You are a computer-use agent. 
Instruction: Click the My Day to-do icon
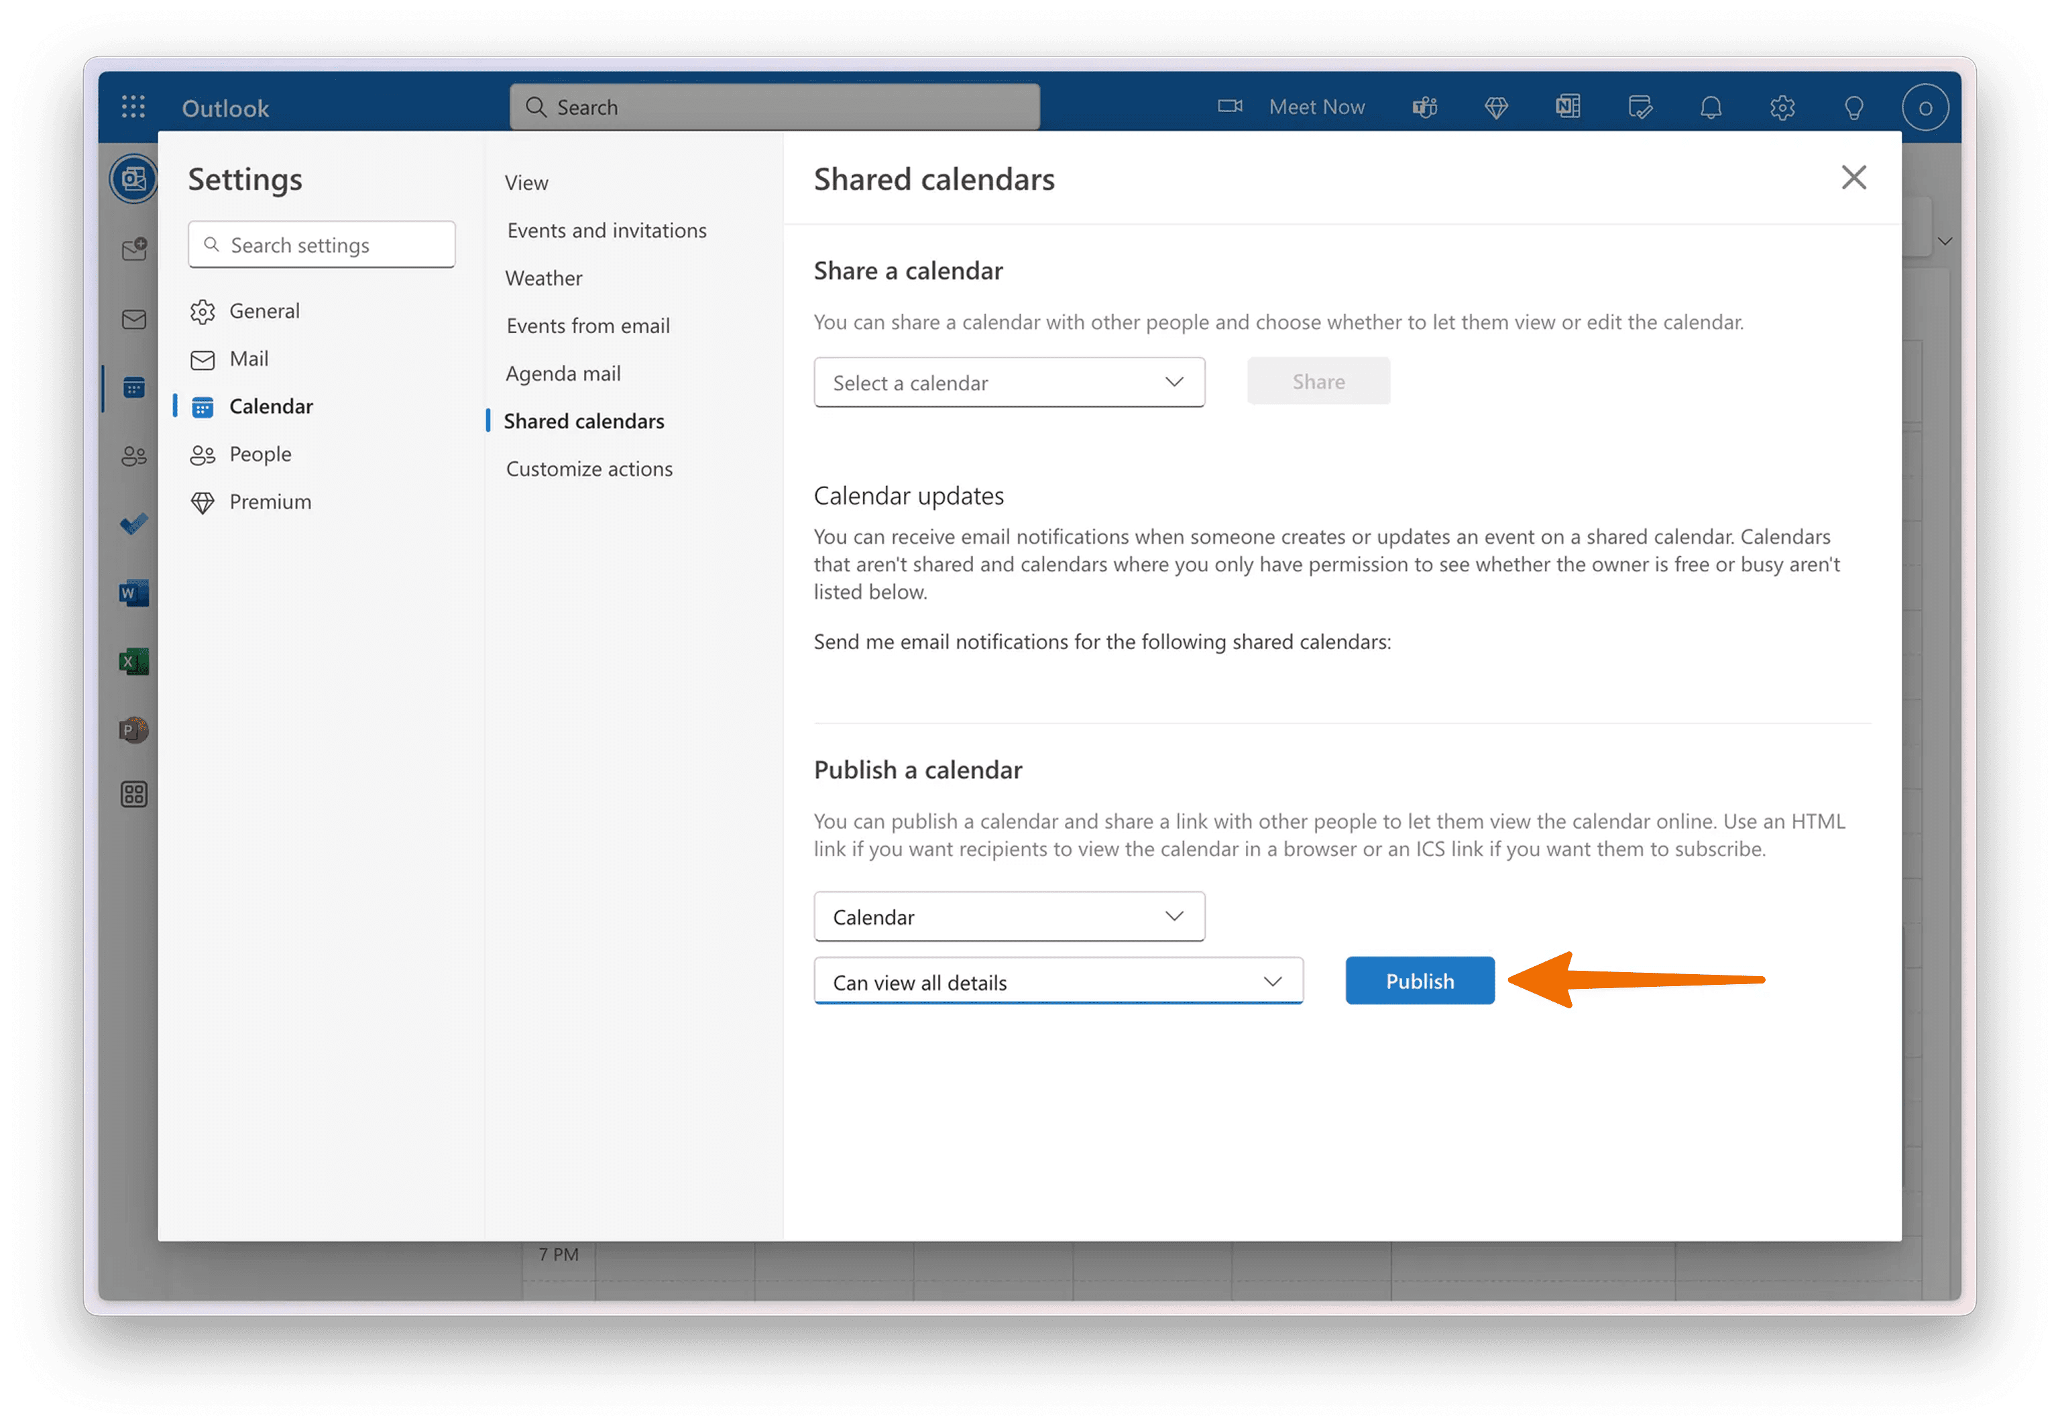[1640, 107]
